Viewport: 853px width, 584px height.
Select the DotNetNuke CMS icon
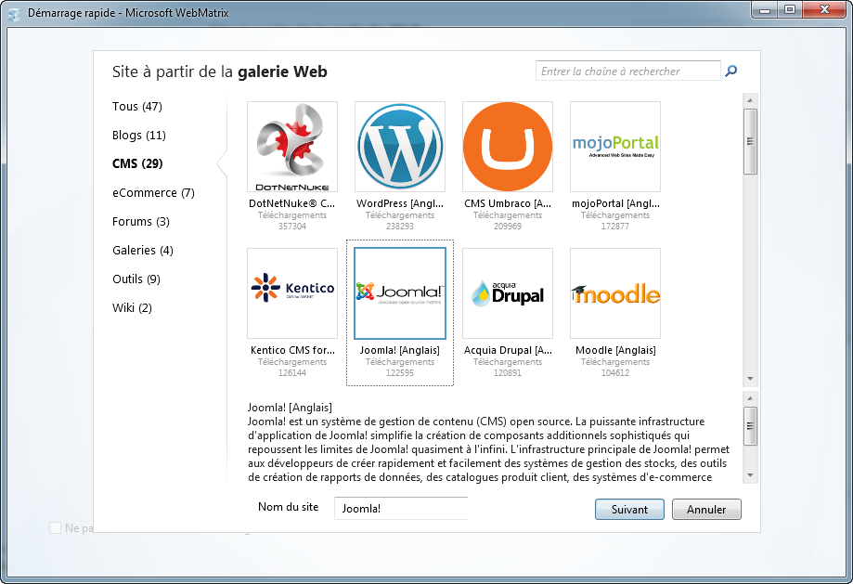[291, 146]
